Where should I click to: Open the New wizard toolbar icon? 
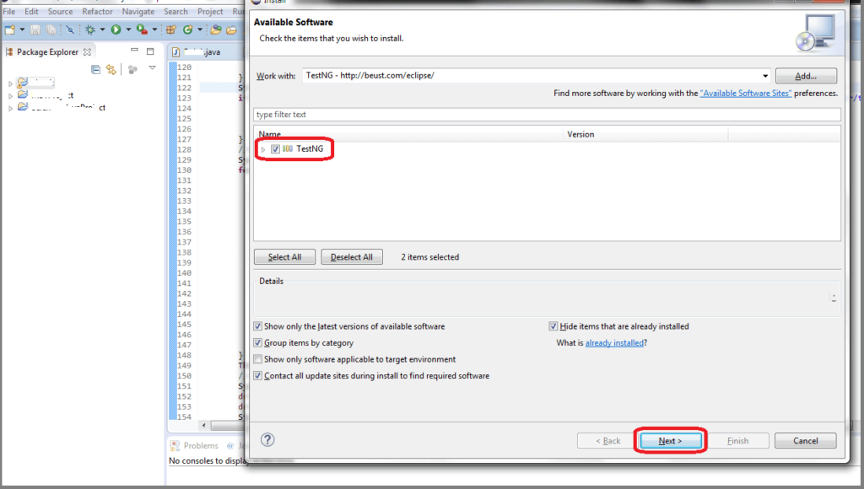(9, 30)
